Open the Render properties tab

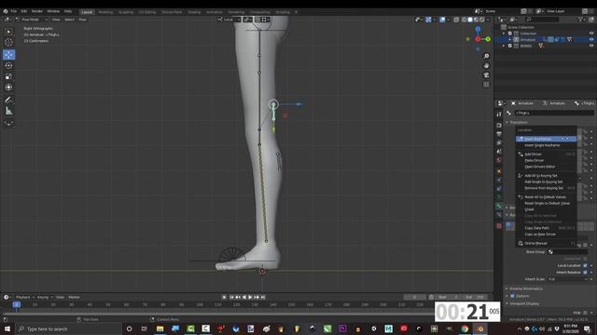pyautogui.click(x=499, y=125)
